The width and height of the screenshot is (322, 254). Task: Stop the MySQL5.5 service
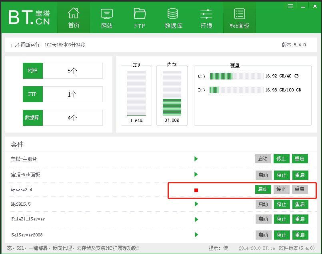tap(282, 204)
